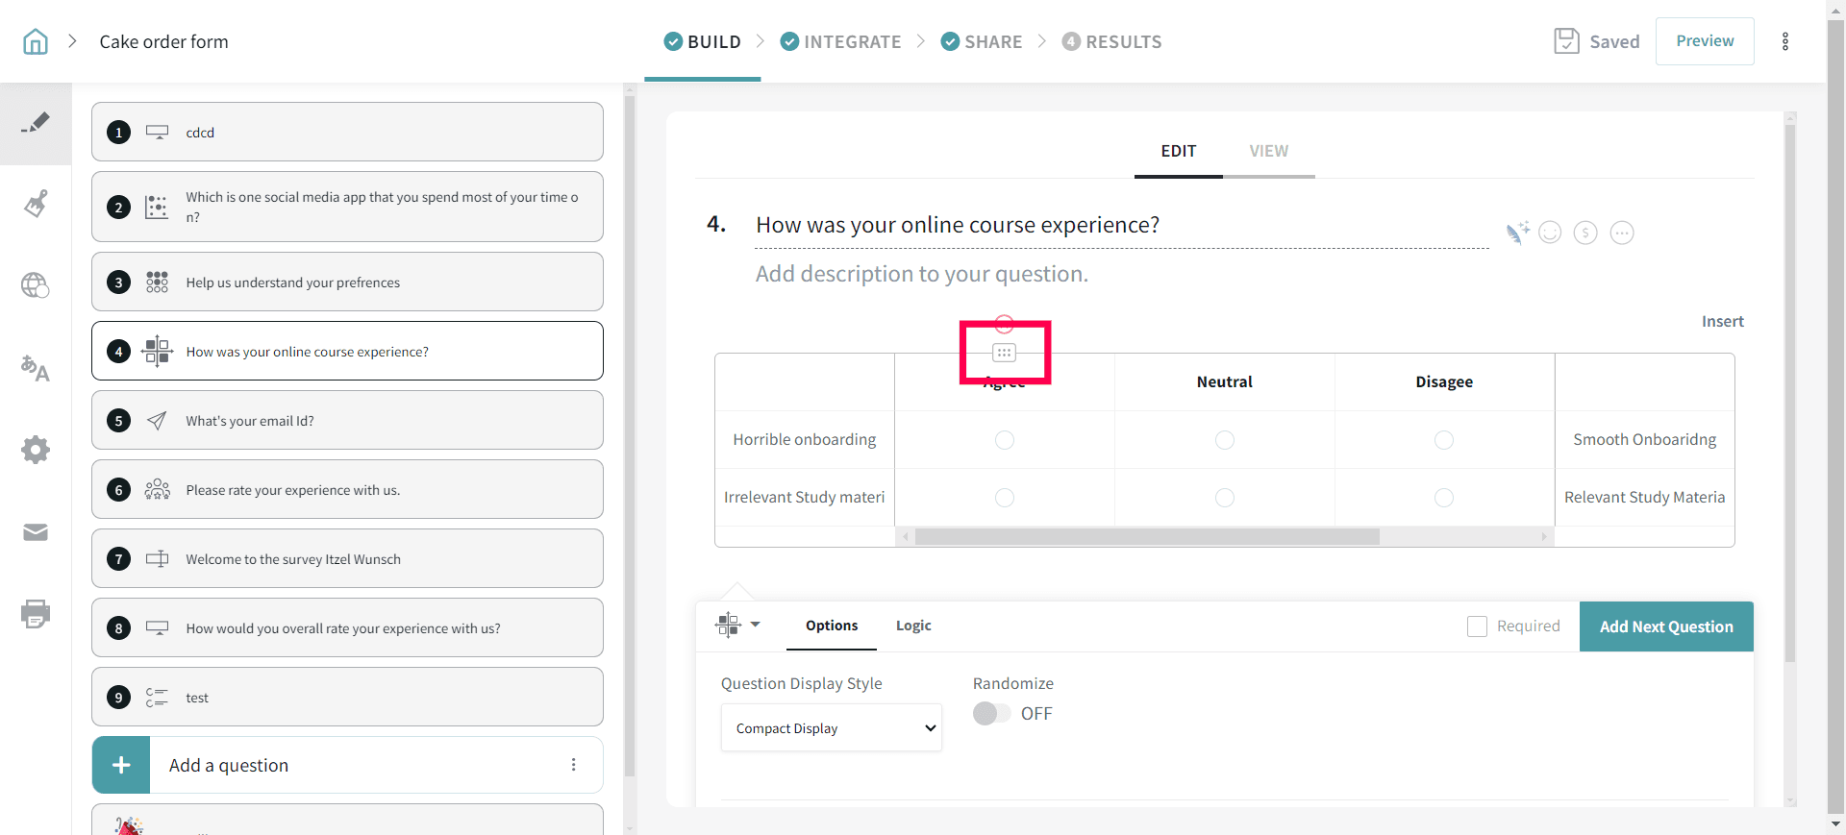Screen dimensions: 1846x835
Task: Select Neutral radio for Horrible onboarding row
Action: 1224,440
